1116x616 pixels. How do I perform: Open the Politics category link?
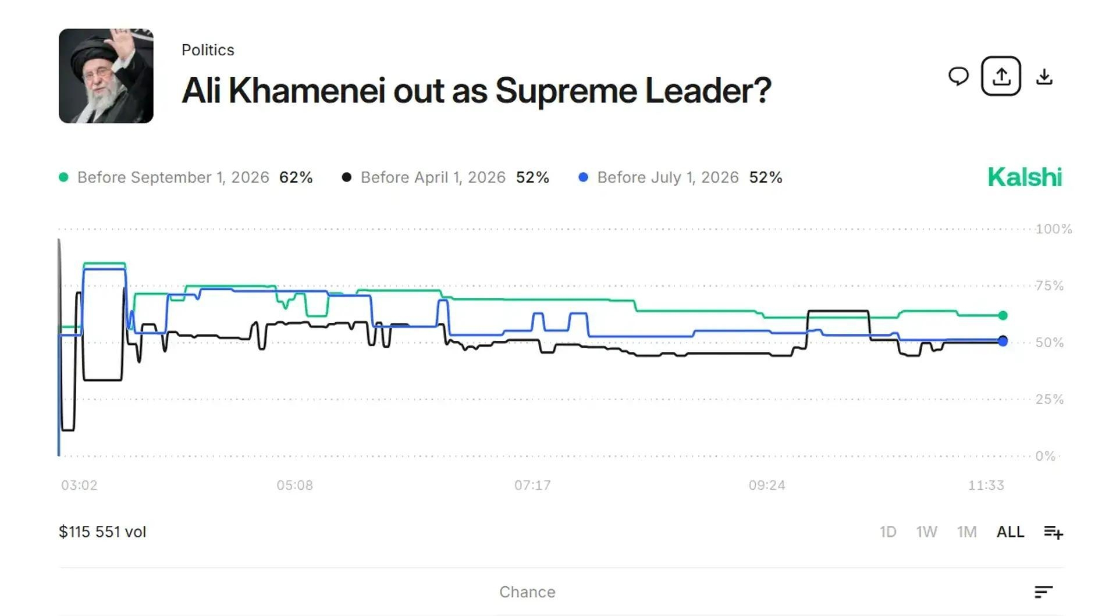click(208, 50)
